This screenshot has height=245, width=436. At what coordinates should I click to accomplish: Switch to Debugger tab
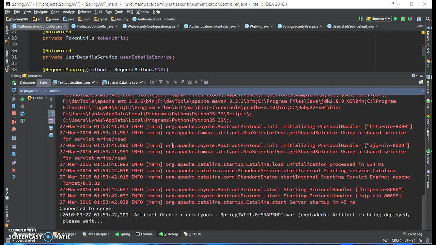click(x=28, y=82)
